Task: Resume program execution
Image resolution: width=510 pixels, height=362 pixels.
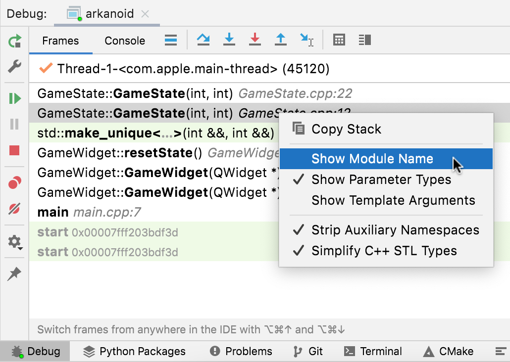Action: [x=14, y=98]
